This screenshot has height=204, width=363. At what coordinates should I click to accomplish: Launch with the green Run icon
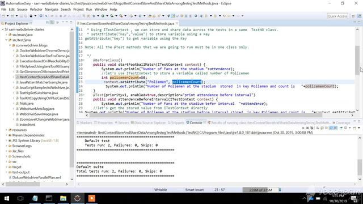tap(103, 16)
